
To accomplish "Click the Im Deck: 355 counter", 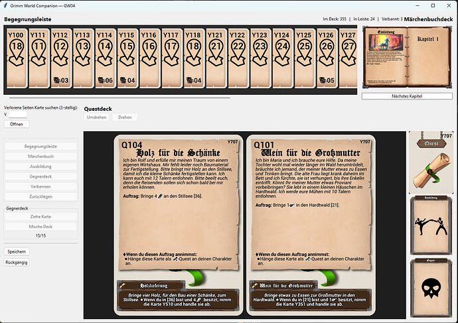I will tap(335, 19).
